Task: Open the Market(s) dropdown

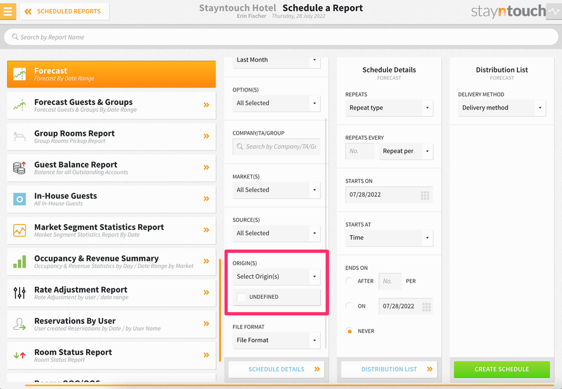Action: click(x=276, y=190)
